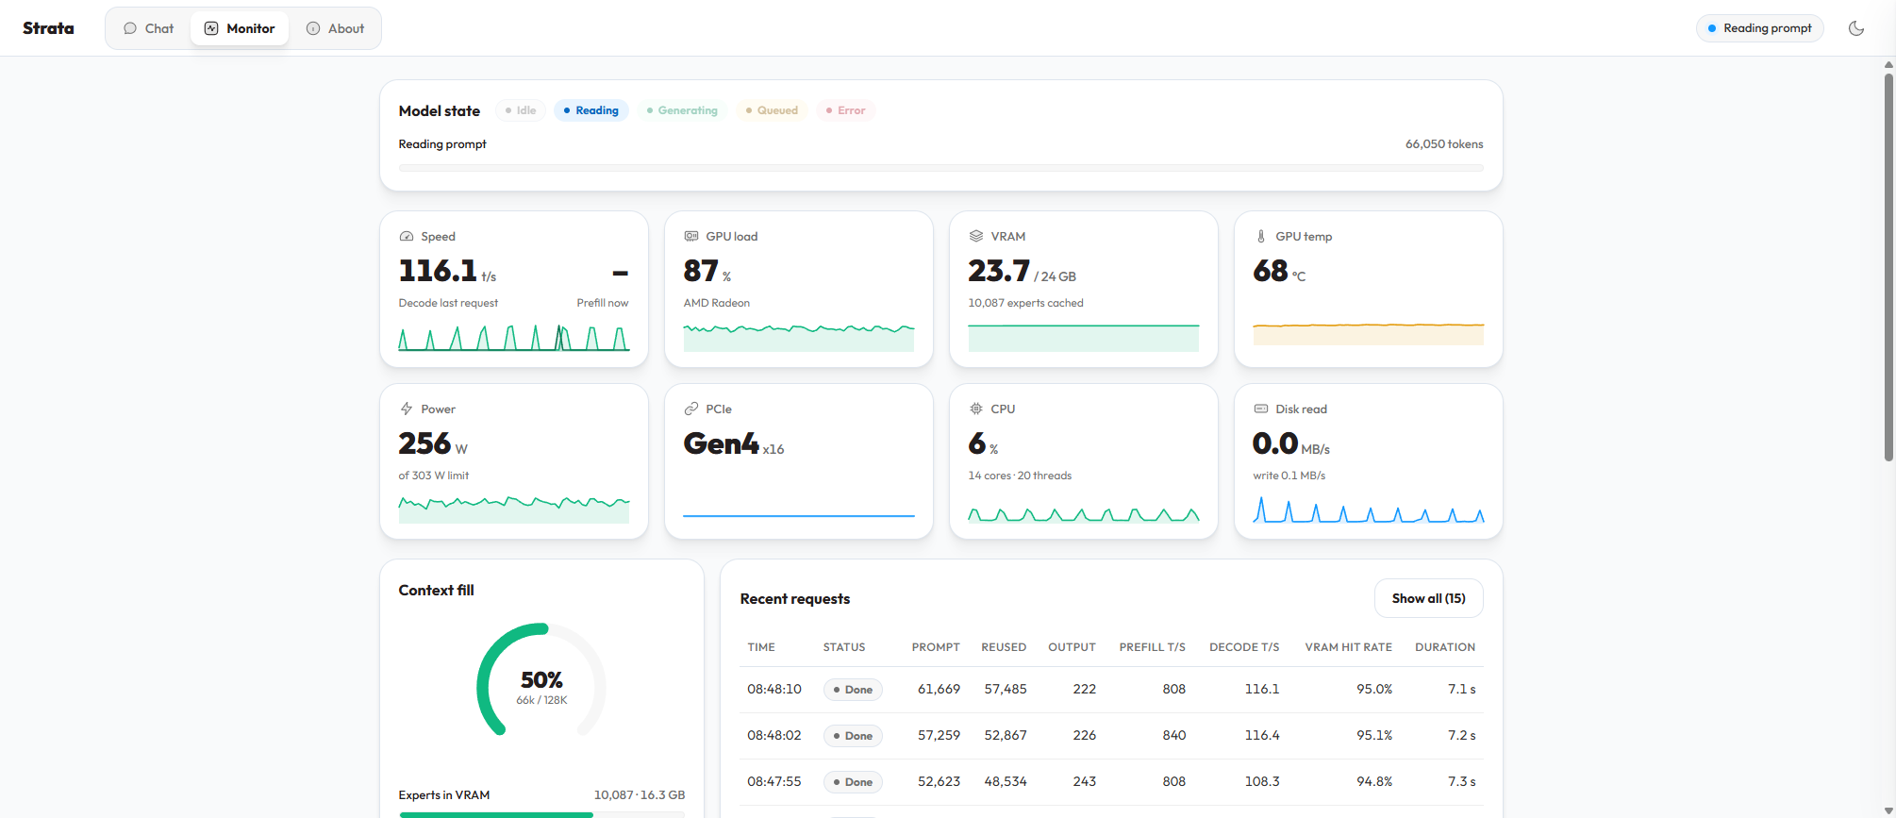This screenshot has width=1896, height=818.
Task: Click the Strata logo
Action: pyautogui.click(x=48, y=28)
